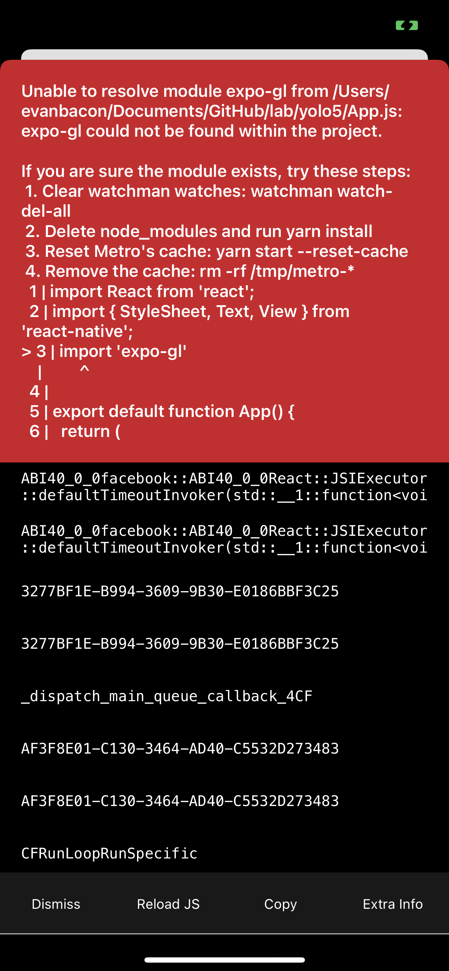This screenshot has height=971, width=449.
Task: Select the first 3277BF1E stack frame
Action: pyautogui.click(x=180, y=591)
